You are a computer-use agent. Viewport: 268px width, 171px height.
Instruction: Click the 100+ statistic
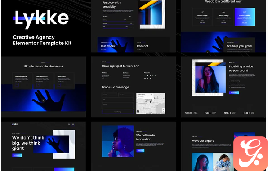[x=246, y=113]
